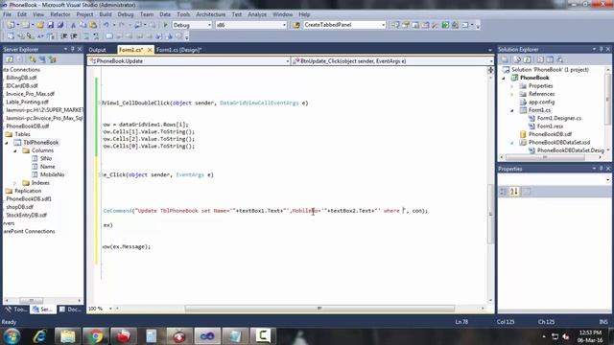Open the Debug menu
This screenshot has height=345, width=614.
(126, 14)
